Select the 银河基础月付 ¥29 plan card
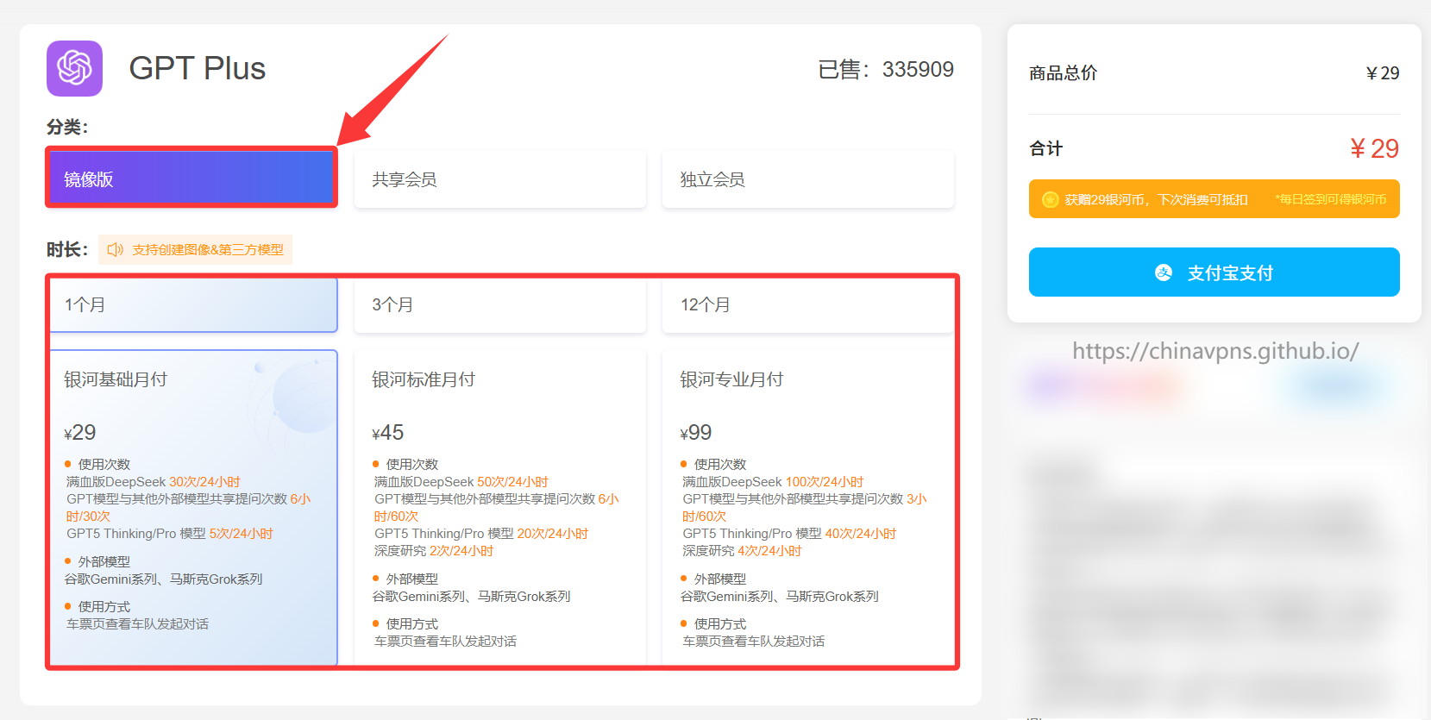 [193, 507]
